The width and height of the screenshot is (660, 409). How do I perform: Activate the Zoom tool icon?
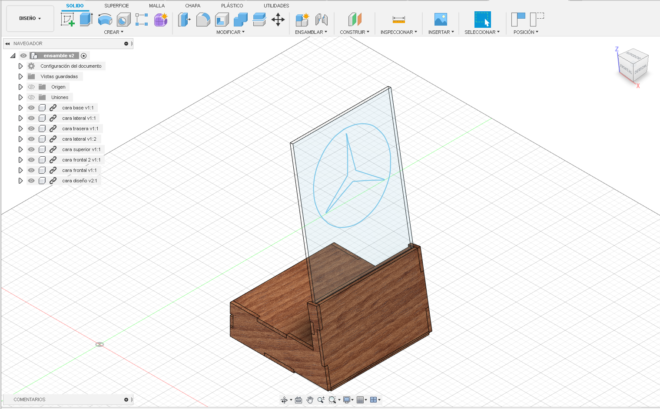321,400
